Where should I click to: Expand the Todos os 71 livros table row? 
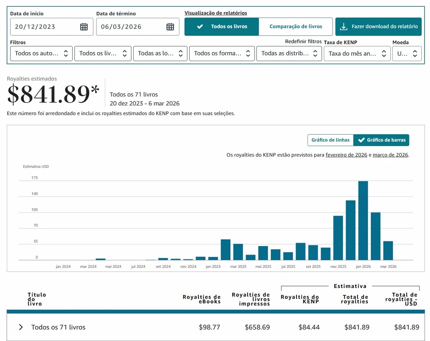[21, 327]
